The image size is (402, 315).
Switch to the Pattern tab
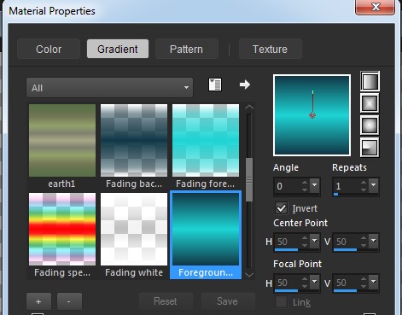187,49
